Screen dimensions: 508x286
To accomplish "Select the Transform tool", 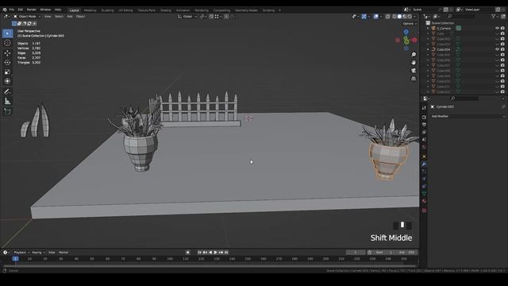I will [7, 81].
